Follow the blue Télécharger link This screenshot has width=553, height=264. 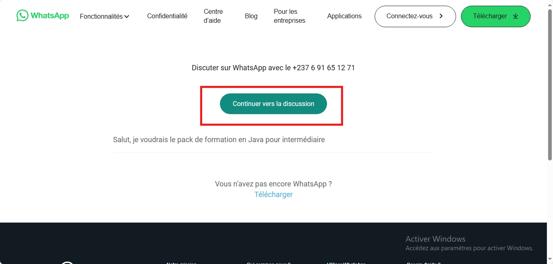click(x=274, y=195)
